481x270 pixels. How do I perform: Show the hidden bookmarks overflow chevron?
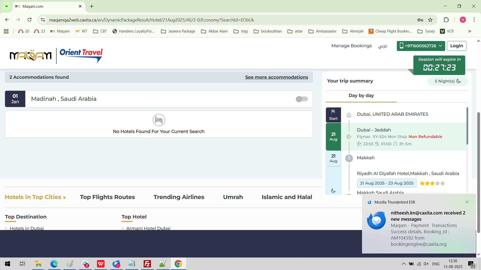pos(469,31)
